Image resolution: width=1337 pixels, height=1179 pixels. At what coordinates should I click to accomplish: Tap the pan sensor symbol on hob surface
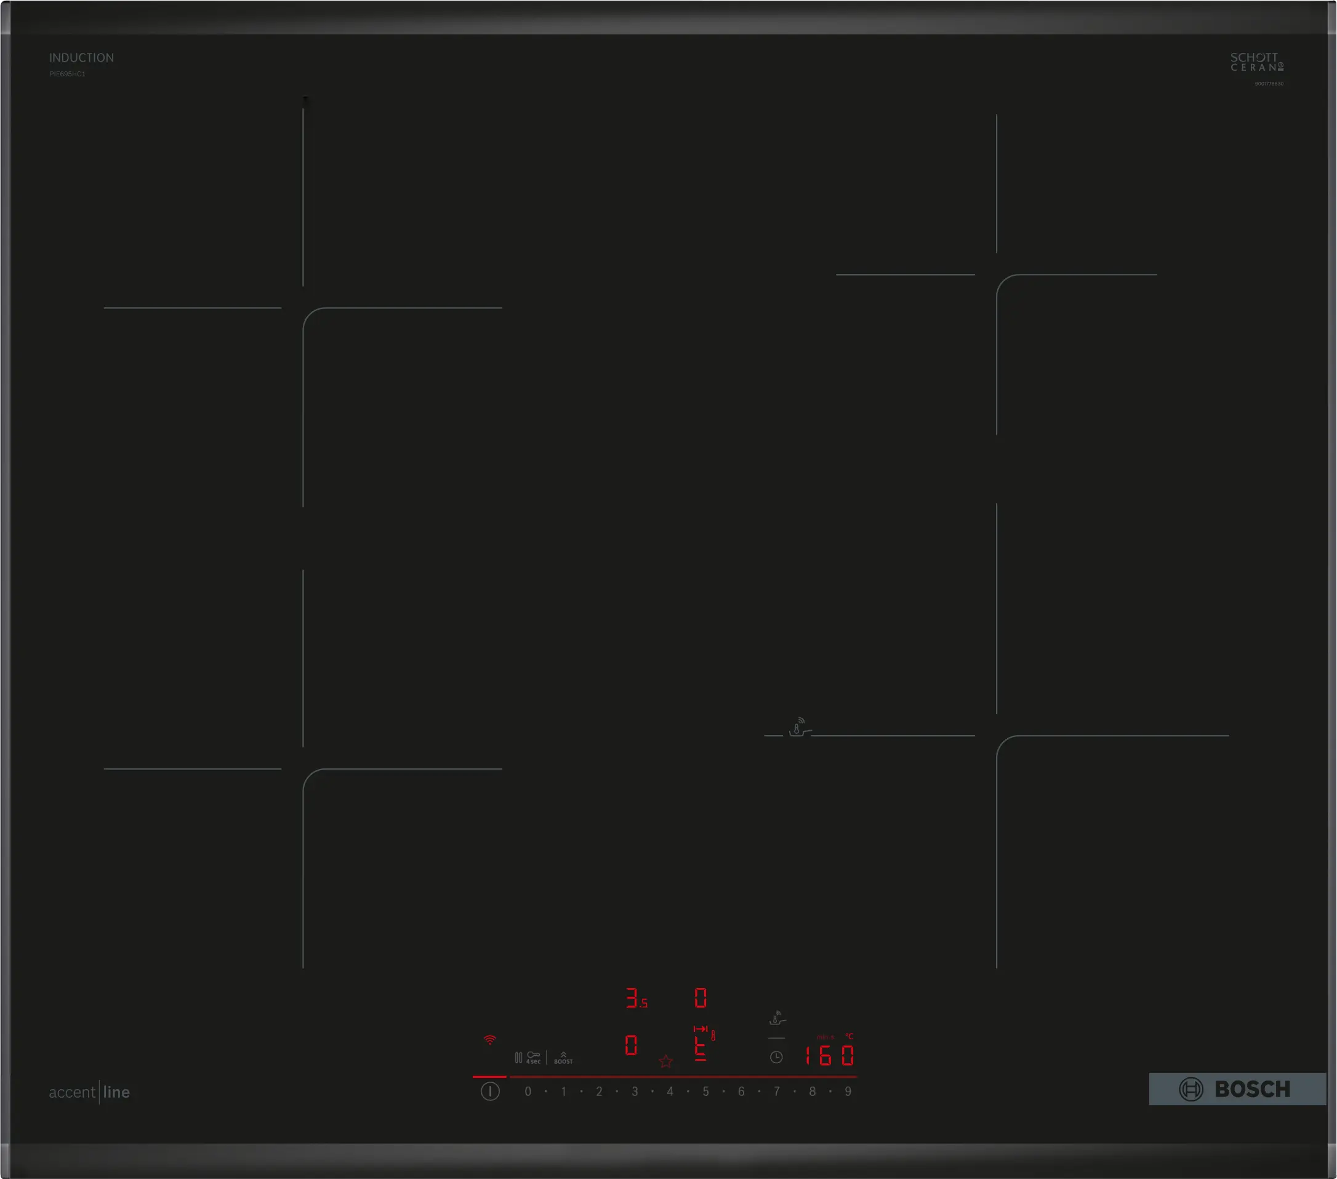click(798, 727)
